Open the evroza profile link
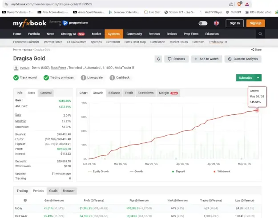Image resolution: width=278 pixels, height=218 pixels. tap(24, 68)
